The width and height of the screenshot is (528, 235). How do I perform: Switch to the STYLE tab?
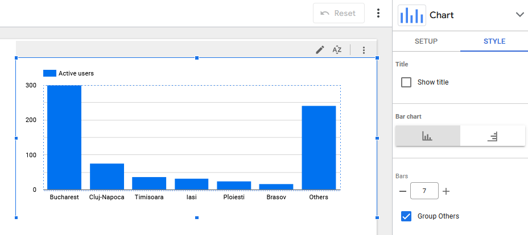pos(494,41)
